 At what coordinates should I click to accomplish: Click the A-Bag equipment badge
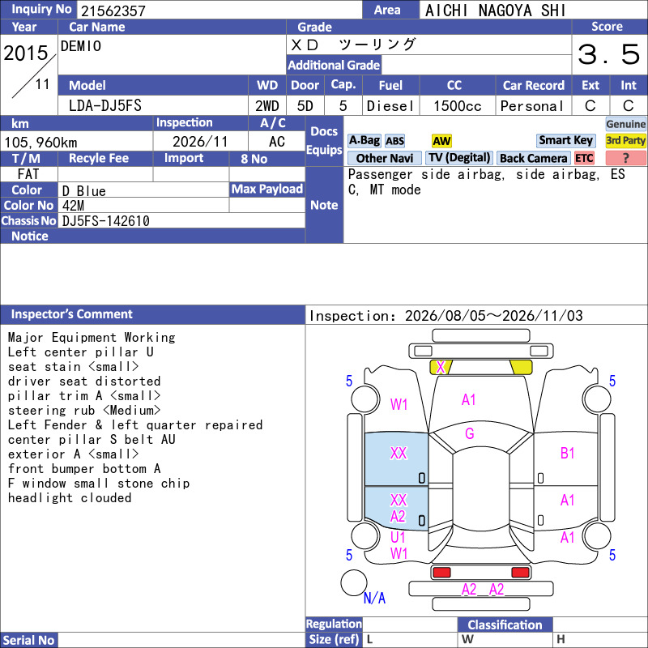point(364,140)
